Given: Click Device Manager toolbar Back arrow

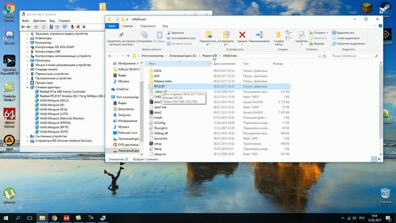Looking at the screenshot, I should [23, 27].
